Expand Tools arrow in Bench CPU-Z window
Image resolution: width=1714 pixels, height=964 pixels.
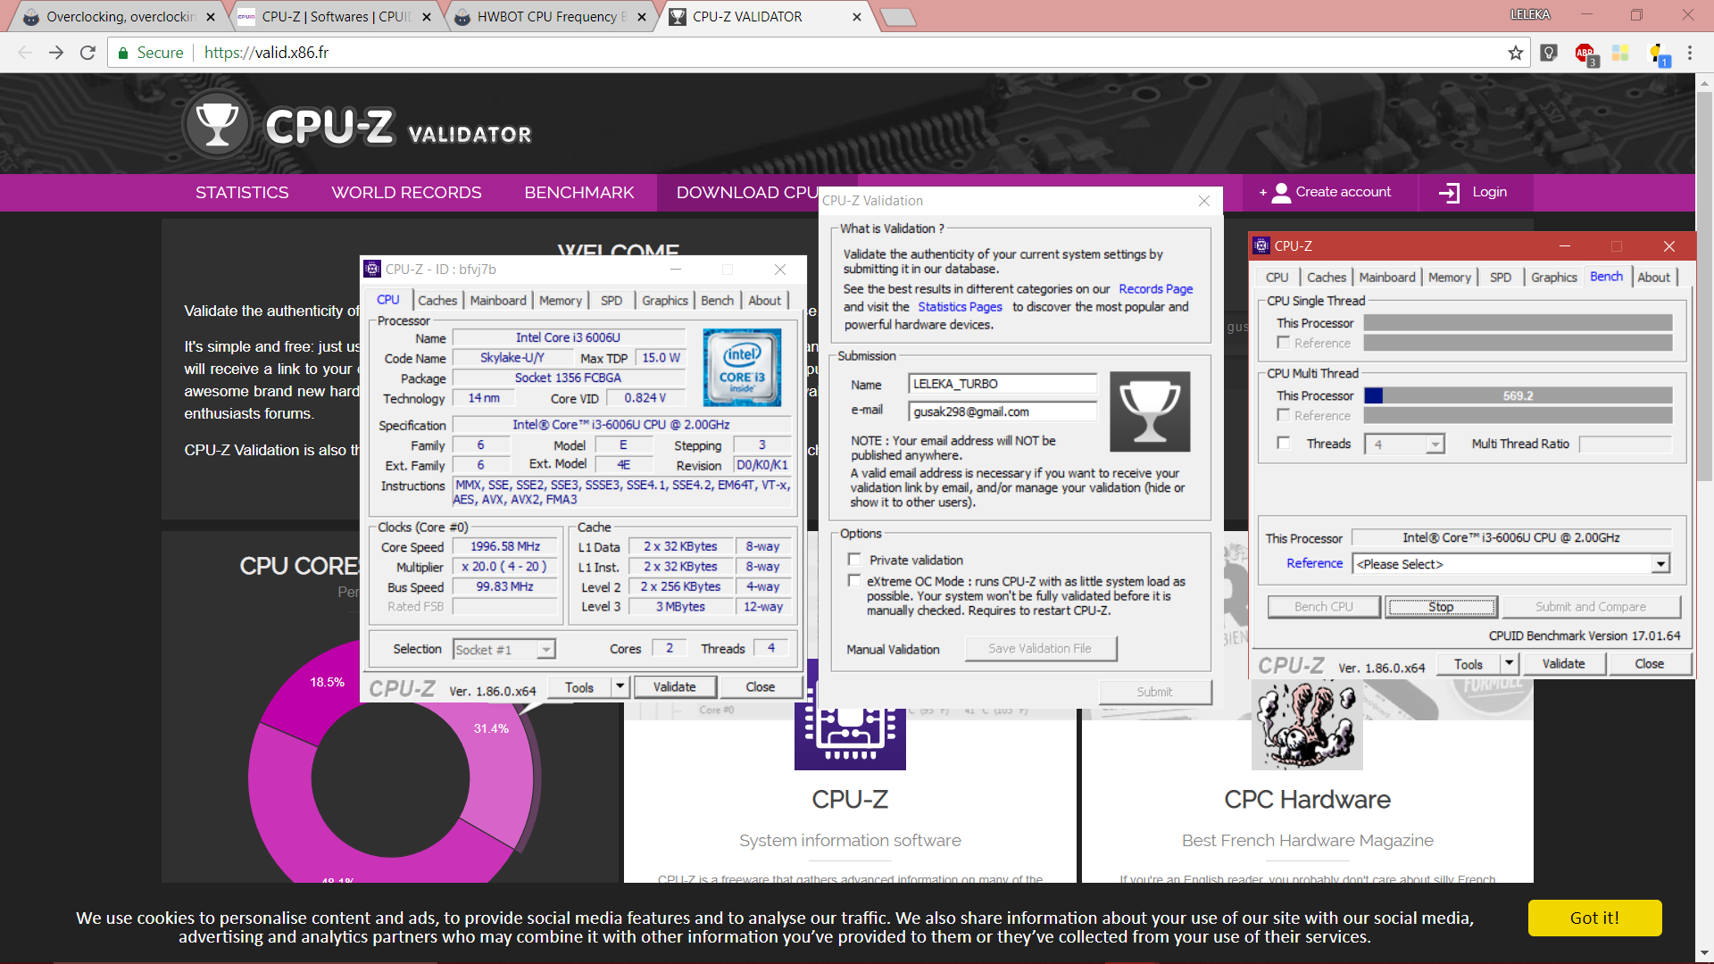coord(1509,664)
